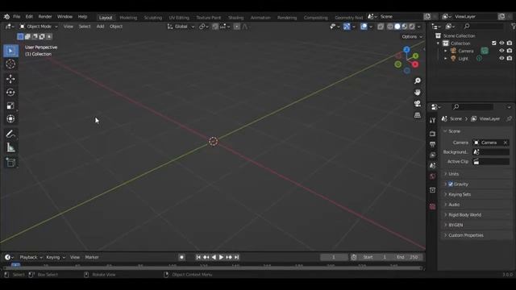Open the Collection properties tab
Image resolution: width=516 pixels, height=290 pixels.
(x=432, y=190)
